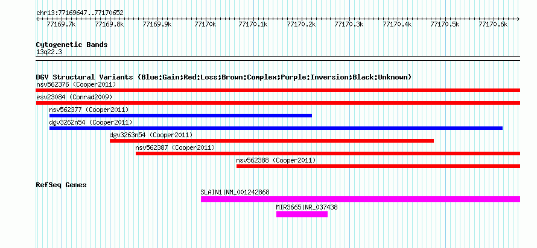The width and height of the screenshot is (537, 248).
Task: Click the magenta SLAIN1 gene bar
Action: (x=360, y=199)
